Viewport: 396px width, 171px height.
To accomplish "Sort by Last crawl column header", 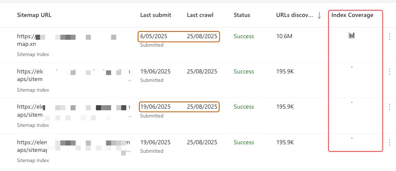I will pos(200,15).
